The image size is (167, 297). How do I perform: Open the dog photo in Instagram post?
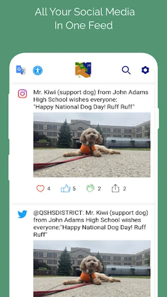coord(92,145)
